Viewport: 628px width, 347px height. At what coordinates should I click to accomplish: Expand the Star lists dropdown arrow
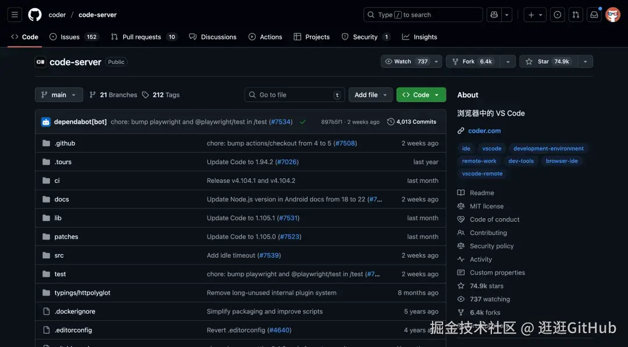[x=586, y=62]
